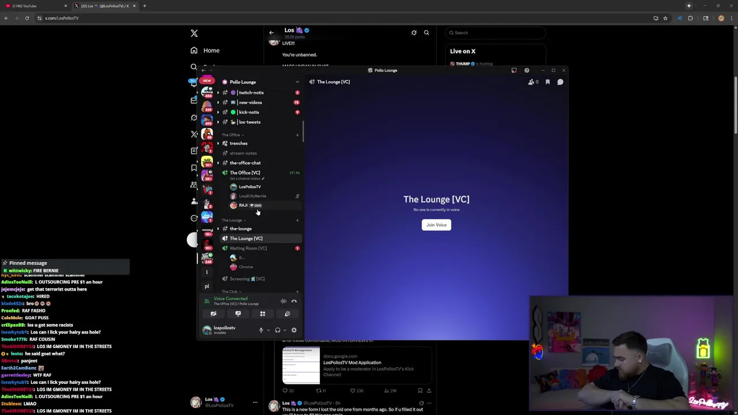Open Chrome profile avatar

(x=721, y=18)
